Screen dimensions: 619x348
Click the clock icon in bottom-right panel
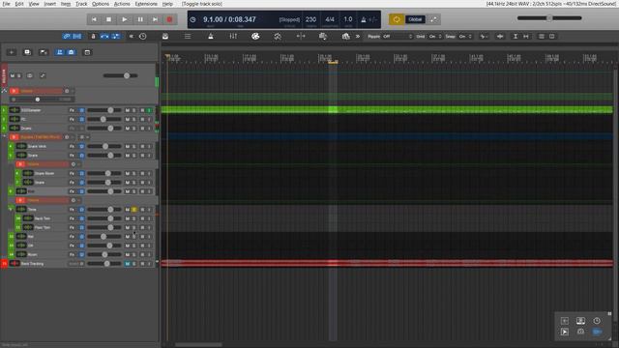(x=597, y=321)
